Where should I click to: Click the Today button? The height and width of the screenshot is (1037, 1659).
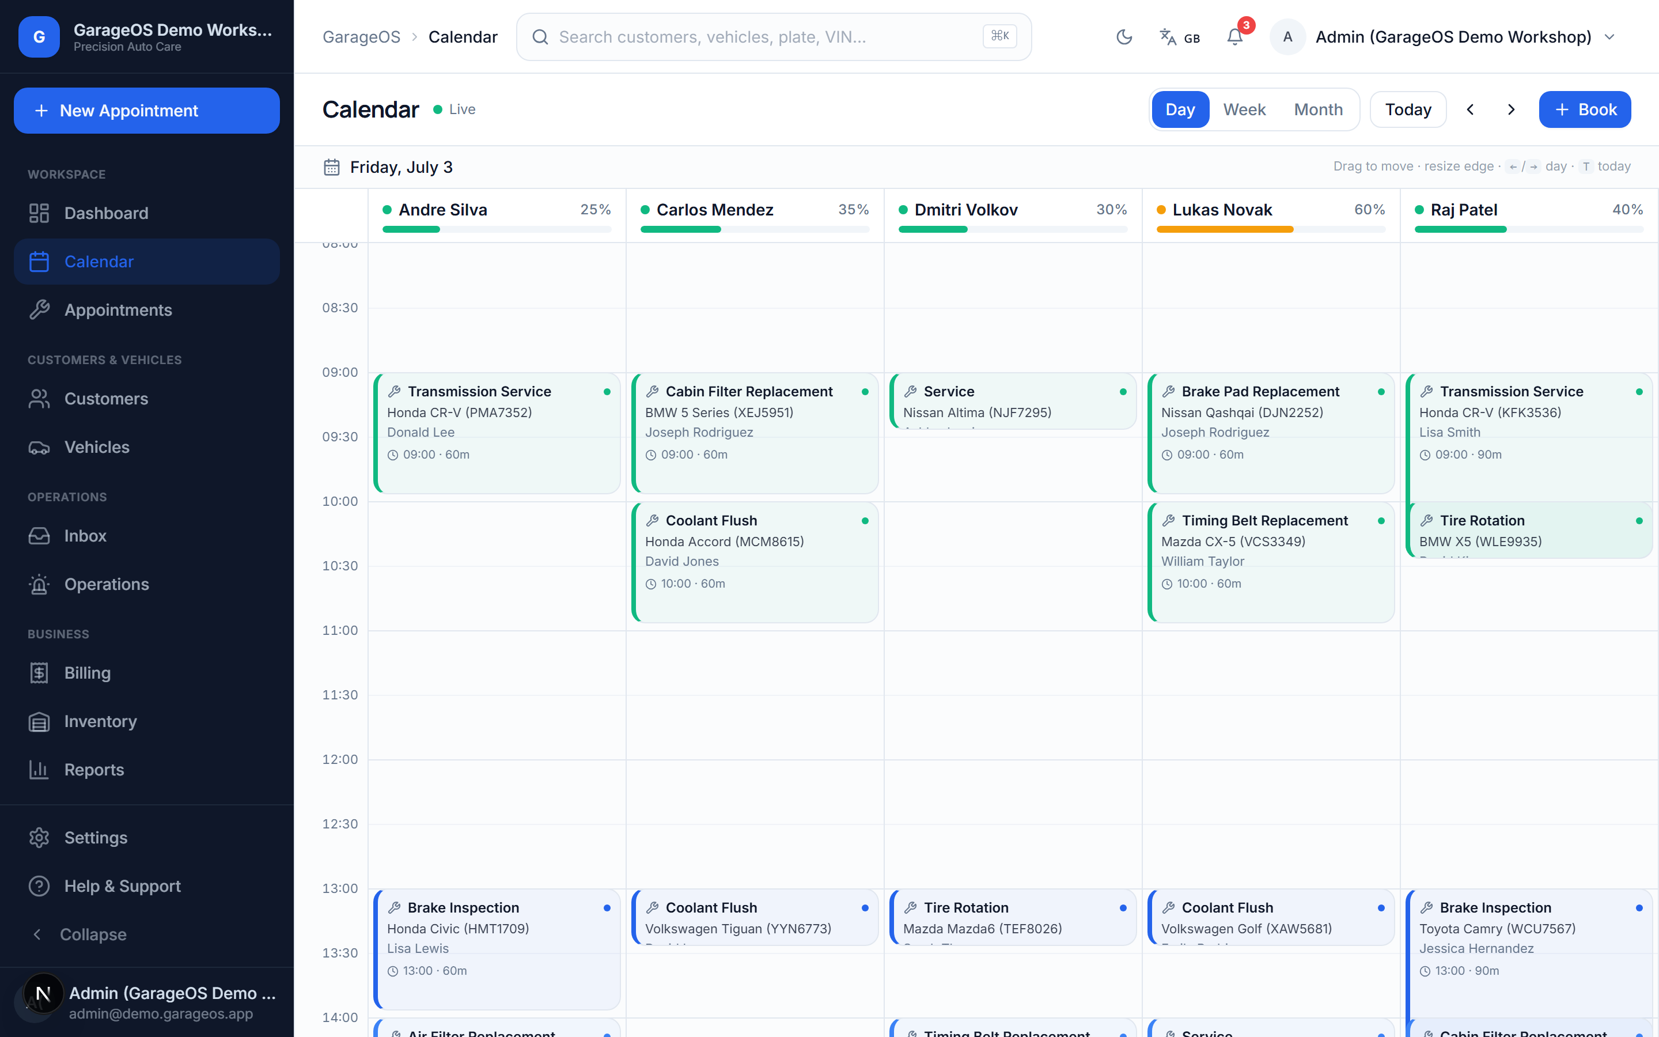click(x=1408, y=109)
